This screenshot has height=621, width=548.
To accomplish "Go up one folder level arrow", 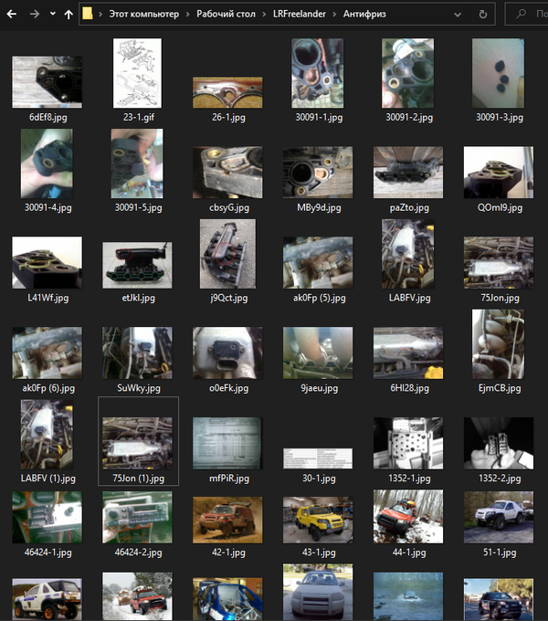I will coord(68,15).
